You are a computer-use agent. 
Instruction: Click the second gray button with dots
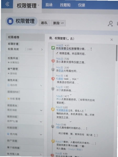[x=58, y=23]
